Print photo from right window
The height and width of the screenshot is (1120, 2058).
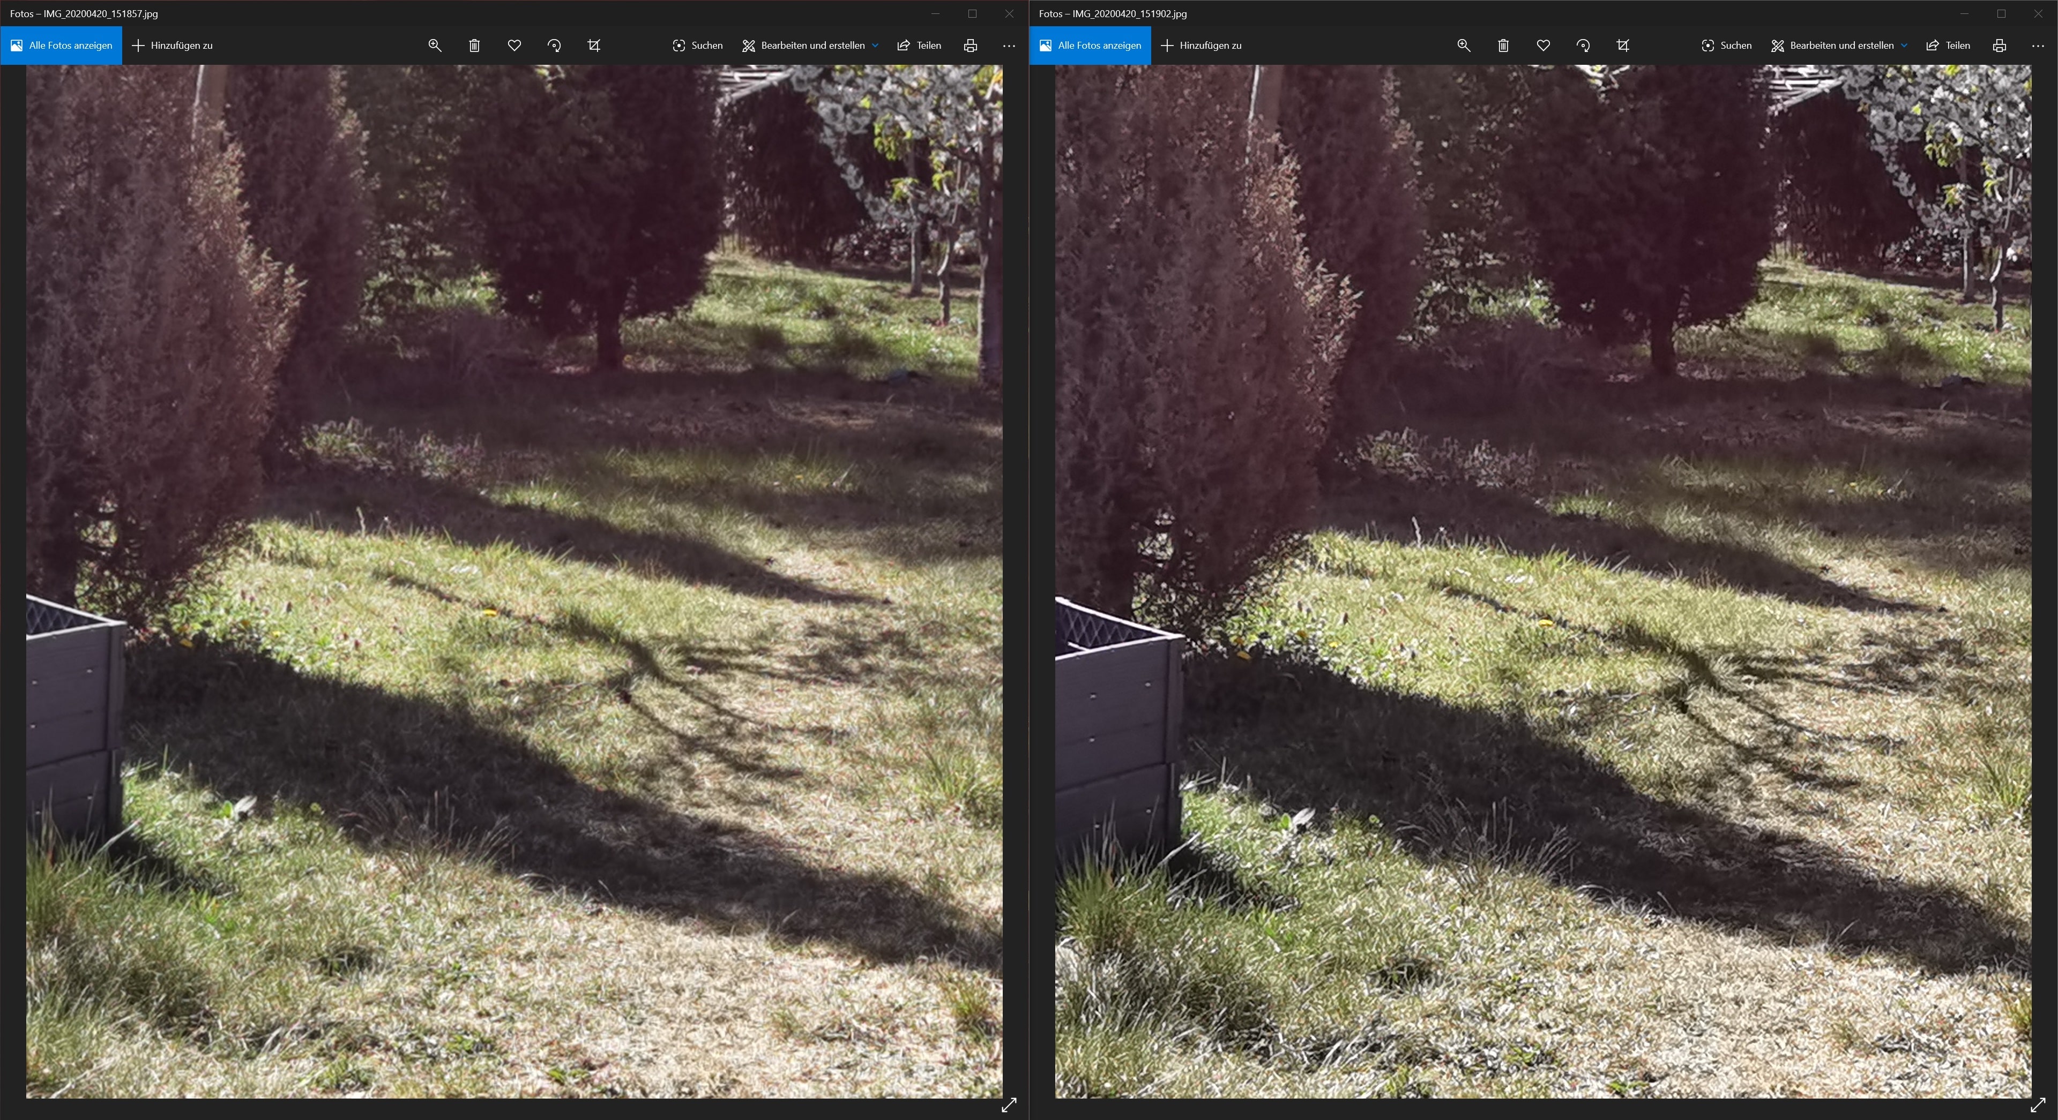click(x=2000, y=46)
